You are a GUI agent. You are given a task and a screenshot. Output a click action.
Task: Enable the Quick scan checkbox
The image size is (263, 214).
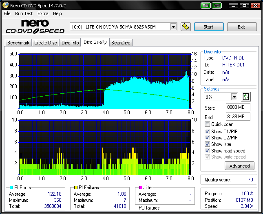pos(207,124)
